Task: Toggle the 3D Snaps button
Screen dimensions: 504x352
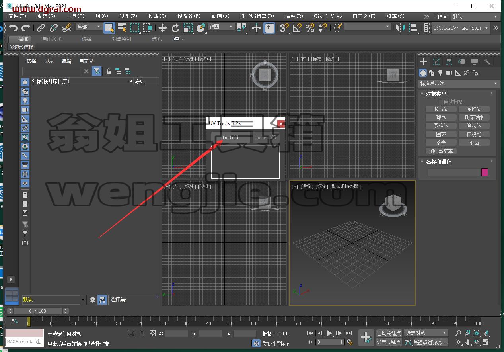Action: click(284, 28)
